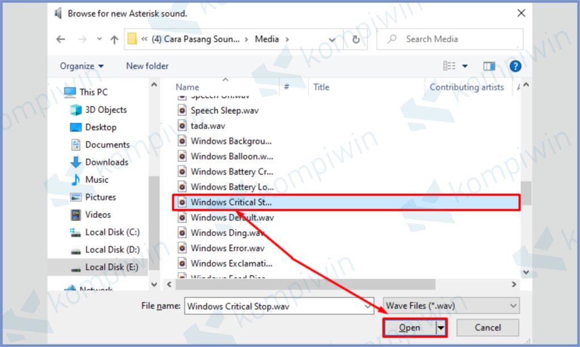Click the Up one level arrow
This screenshot has height=347, width=580.
coord(116,39)
